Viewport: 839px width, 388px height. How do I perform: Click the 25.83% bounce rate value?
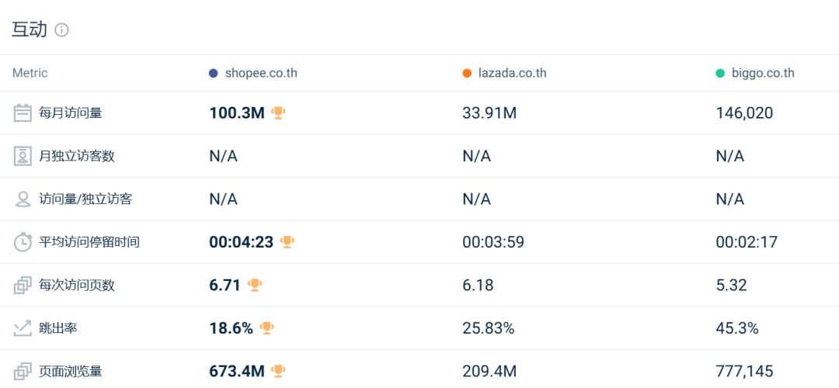tap(489, 328)
